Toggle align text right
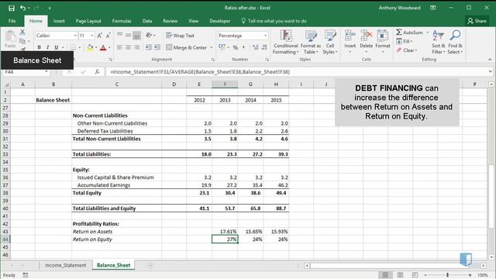The height and width of the screenshot is (279, 496). (x=136, y=47)
